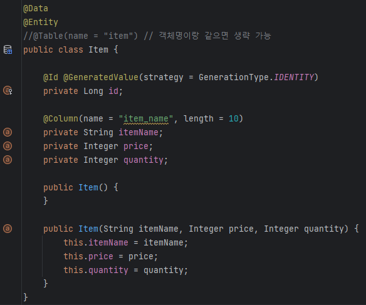Click the quantity field declaration name
This screenshot has height=305, width=366.
pyautogui.click(x=144, y=160)
